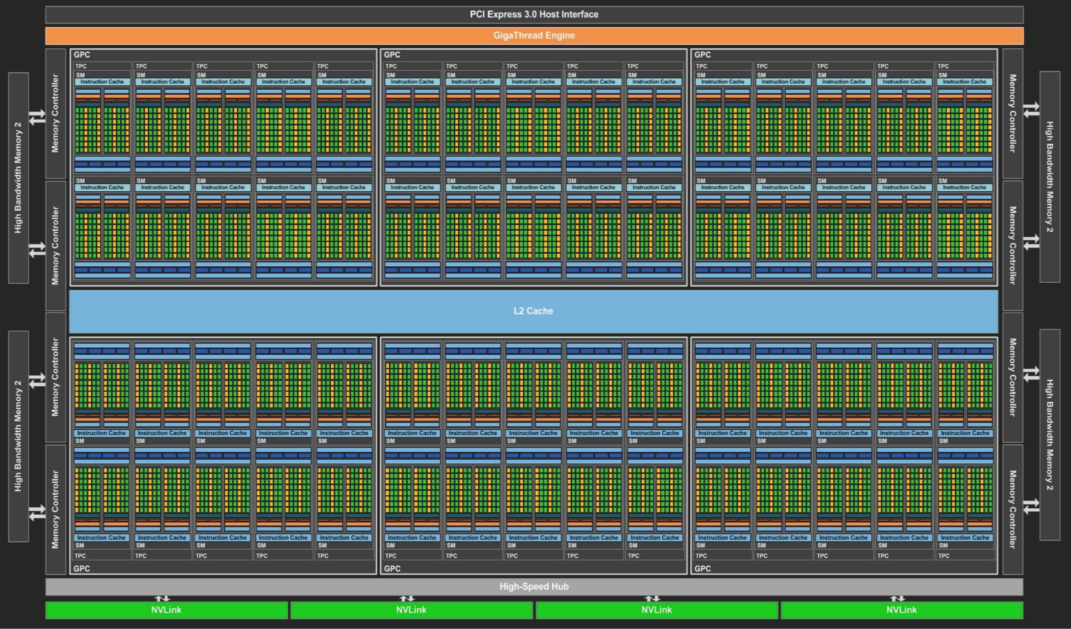The image size is (1071, 629).
Task: Select upper-left High Bandwidth Memory 2 block
Action: (x=18, y=178)
